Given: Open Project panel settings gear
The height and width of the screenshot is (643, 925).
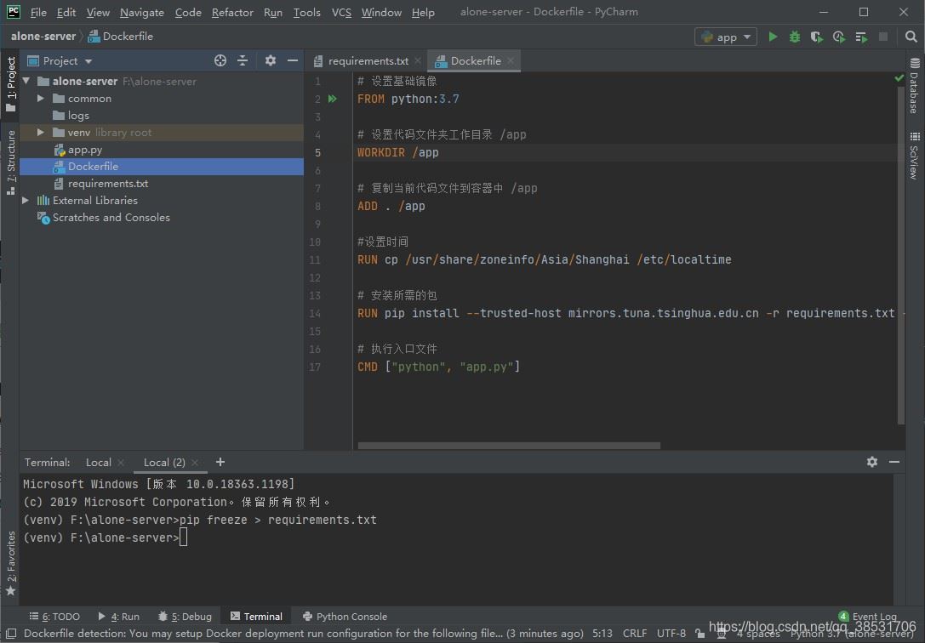Looking at the screenshot, I should pos(271,60).
